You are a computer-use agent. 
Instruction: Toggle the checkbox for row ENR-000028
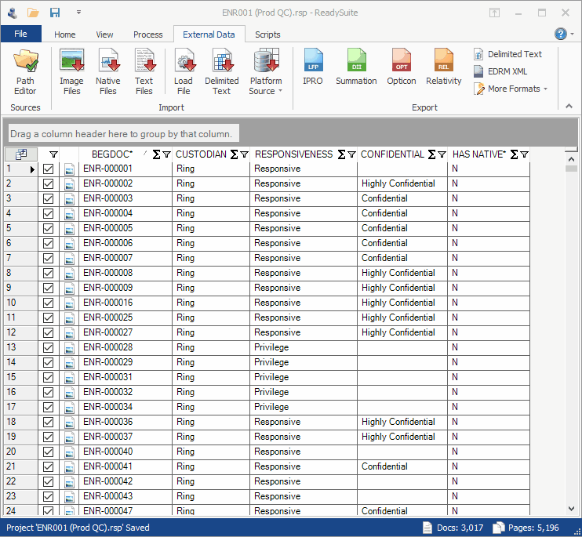click(x=49, y=347)
